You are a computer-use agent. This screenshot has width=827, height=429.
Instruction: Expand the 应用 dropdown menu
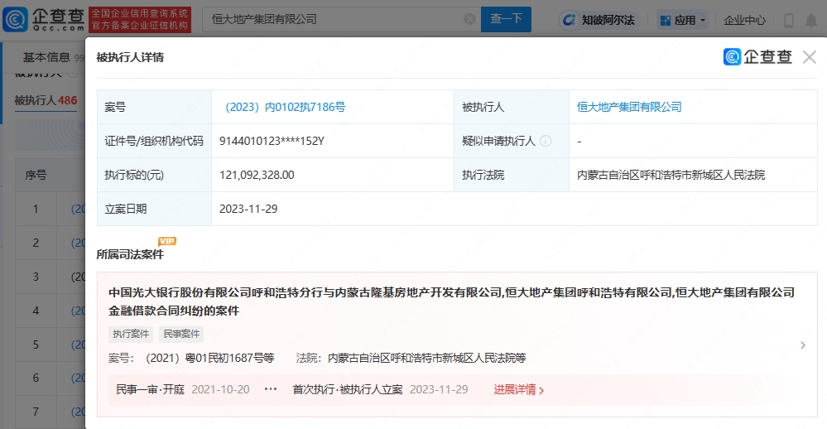tap(683, 20)
